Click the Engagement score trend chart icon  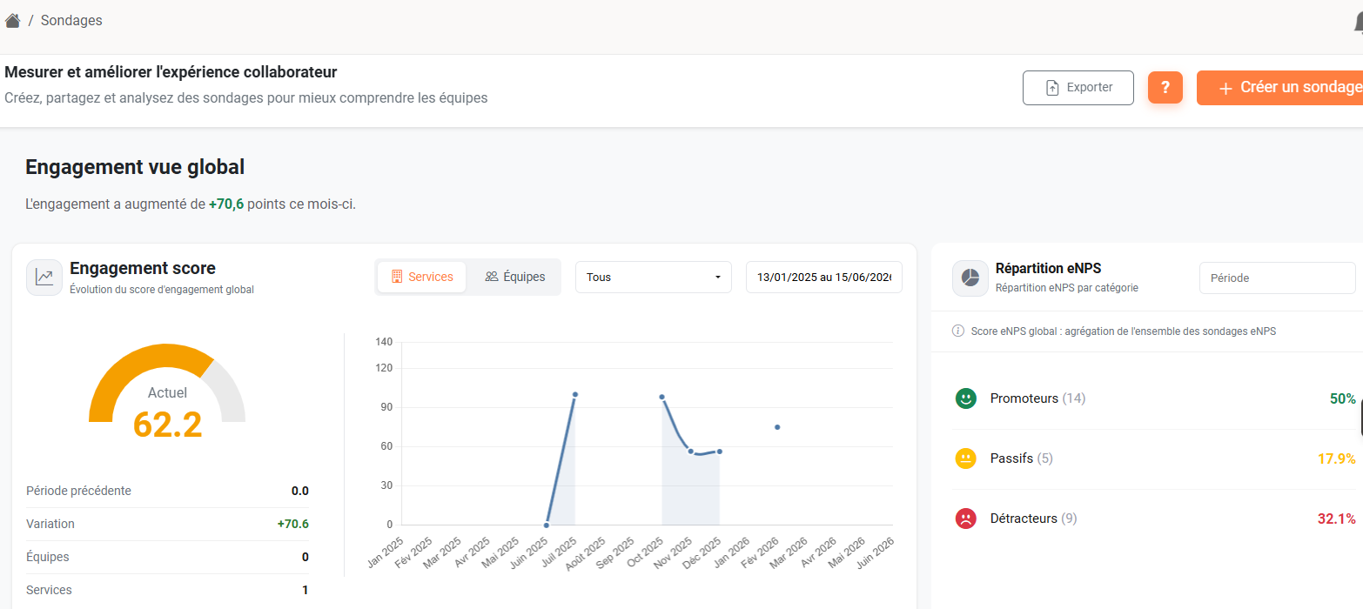pyautogui.click(x=44, y=278)
